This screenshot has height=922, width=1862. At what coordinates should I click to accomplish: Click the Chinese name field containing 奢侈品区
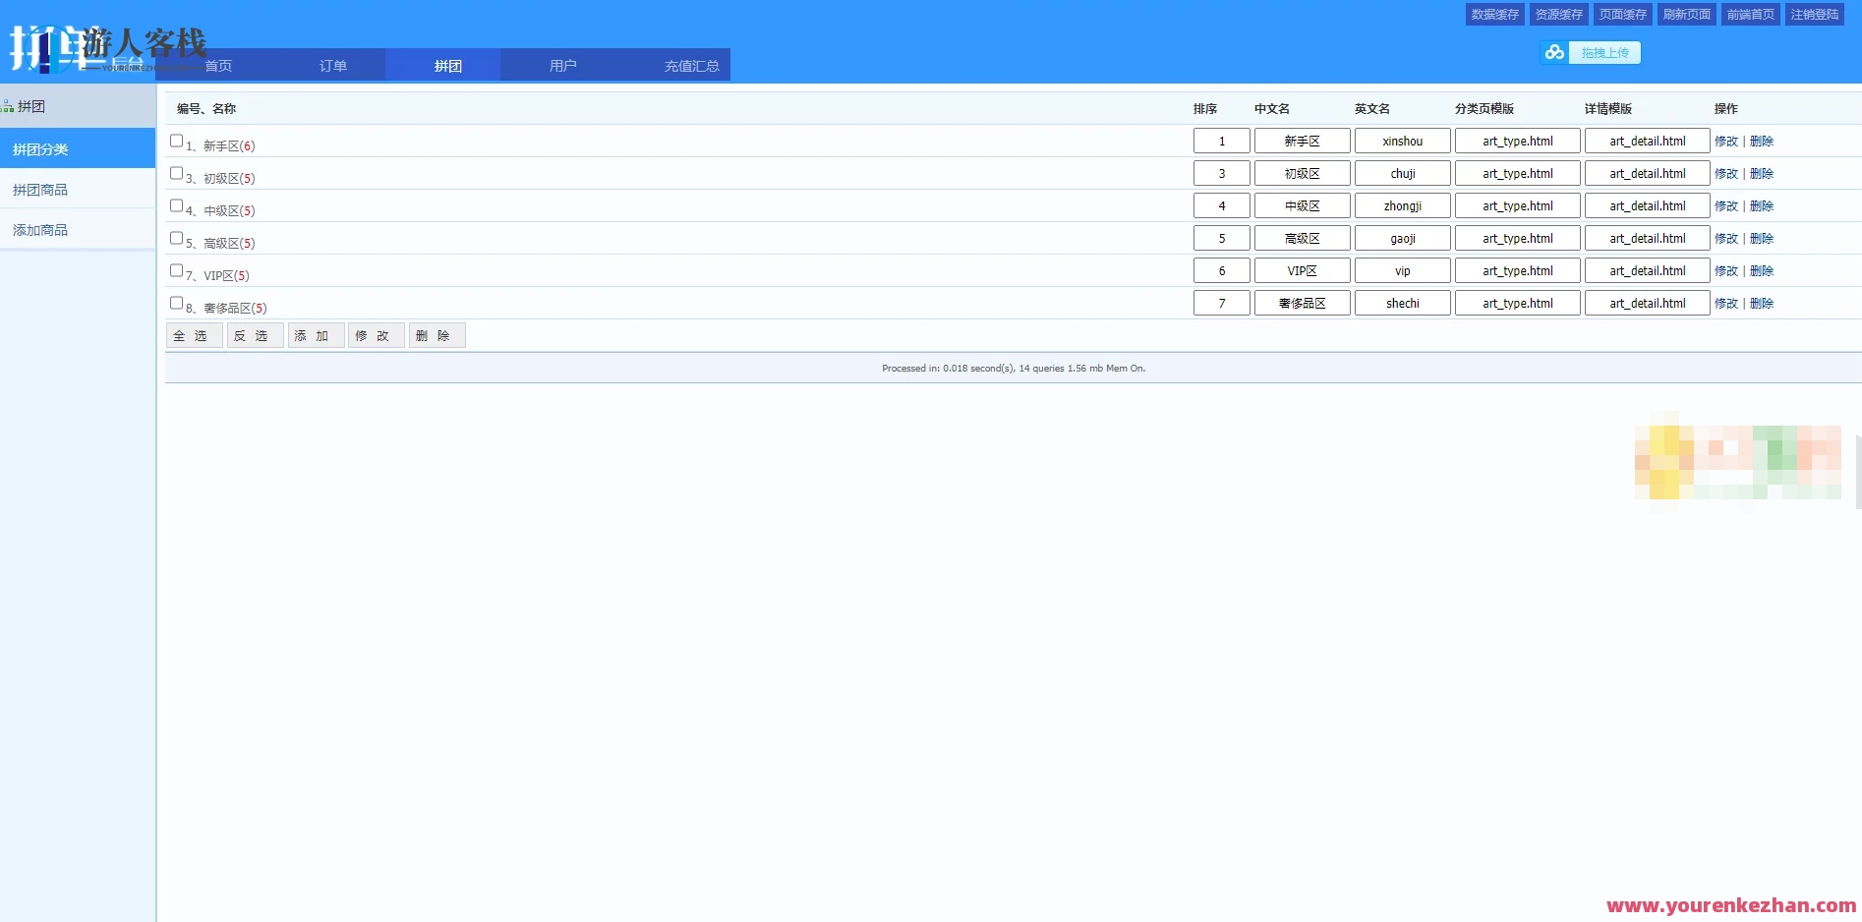coord(1303,303)
